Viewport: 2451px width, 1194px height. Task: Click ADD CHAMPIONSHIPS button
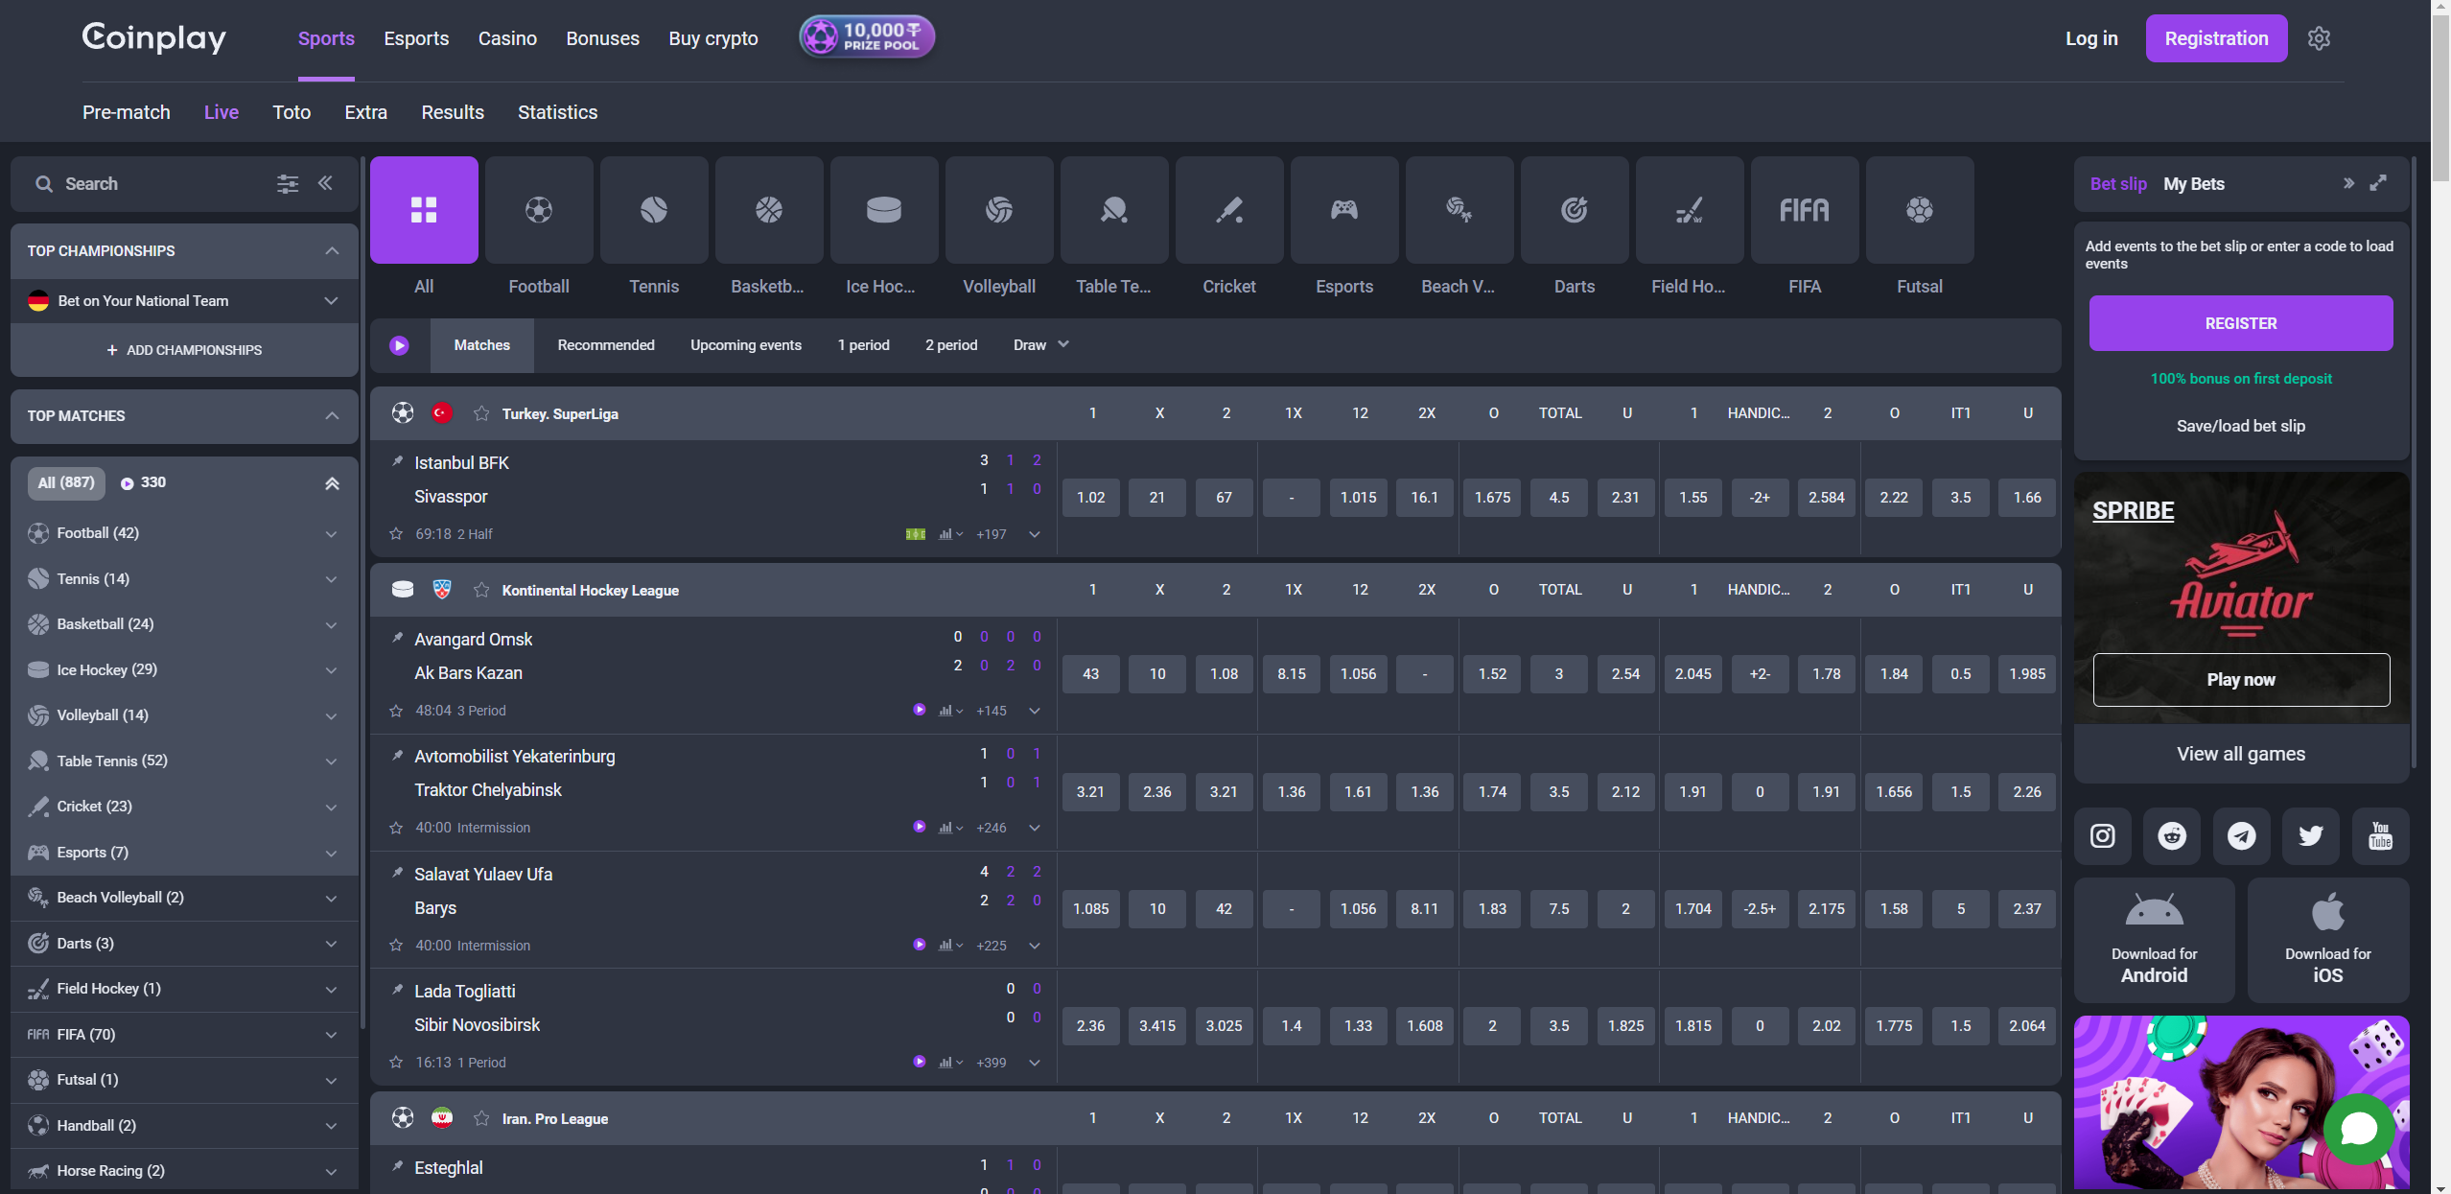click(184, 350)
